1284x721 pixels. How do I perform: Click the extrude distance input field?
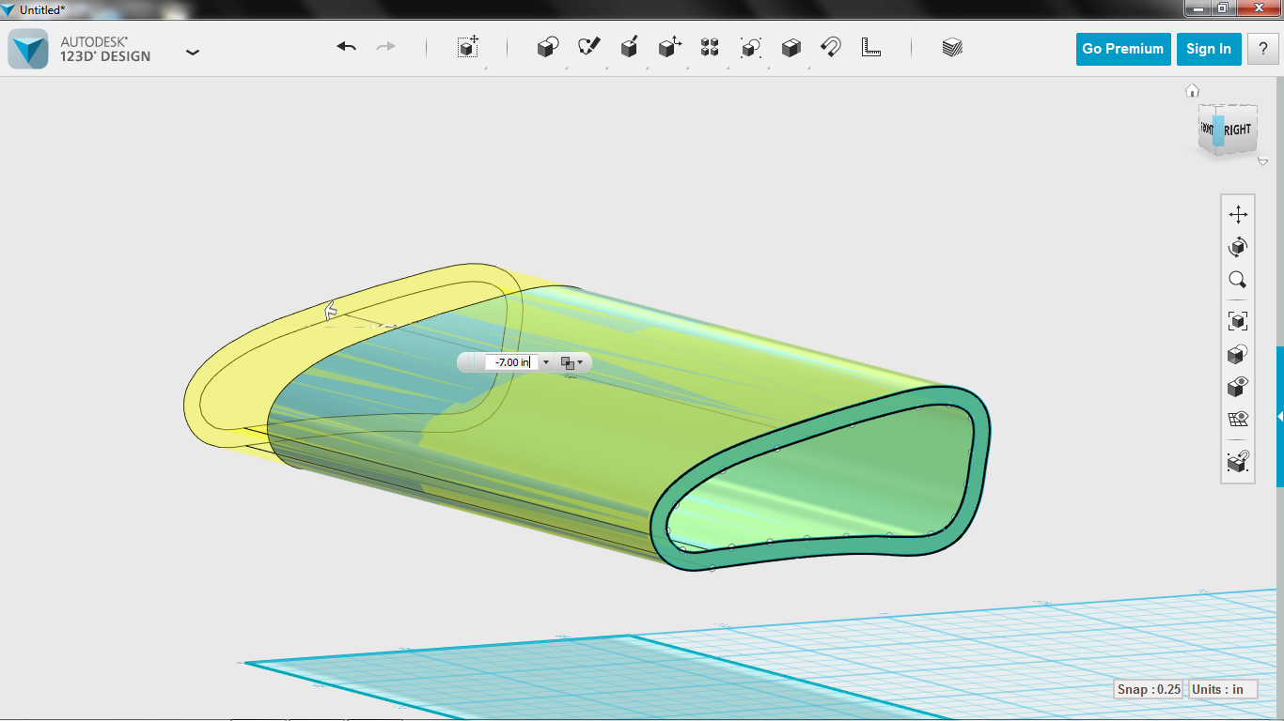point(512,362)
